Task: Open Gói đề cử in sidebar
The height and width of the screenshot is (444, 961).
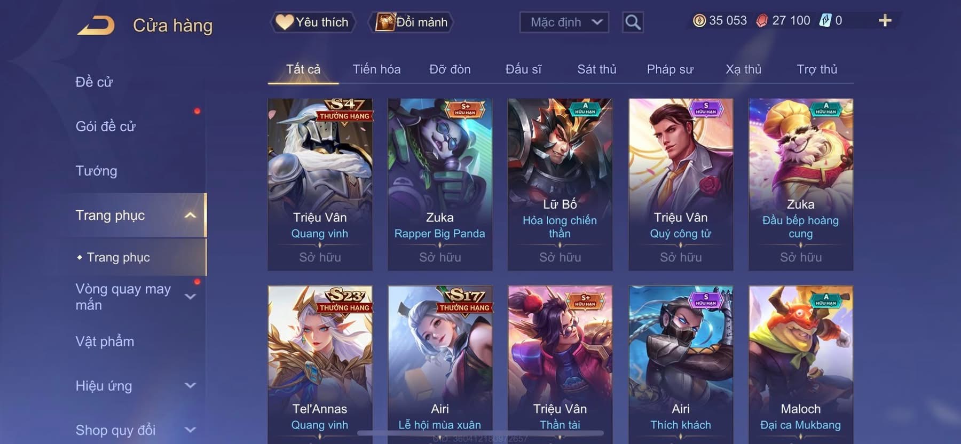Action: [106, 126]
